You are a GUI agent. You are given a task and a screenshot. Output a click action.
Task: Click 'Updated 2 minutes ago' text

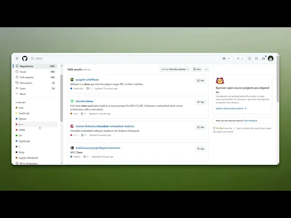(x=100, y=114)
